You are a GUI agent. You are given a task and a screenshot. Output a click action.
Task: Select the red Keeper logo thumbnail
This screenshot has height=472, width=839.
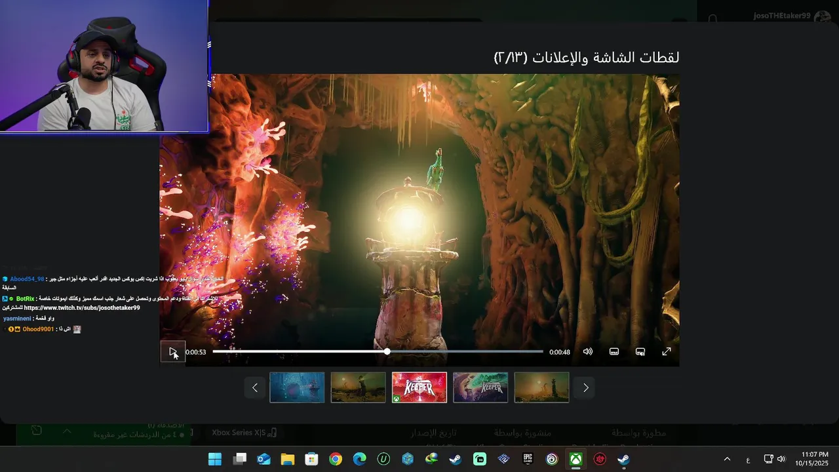point(419,387)
